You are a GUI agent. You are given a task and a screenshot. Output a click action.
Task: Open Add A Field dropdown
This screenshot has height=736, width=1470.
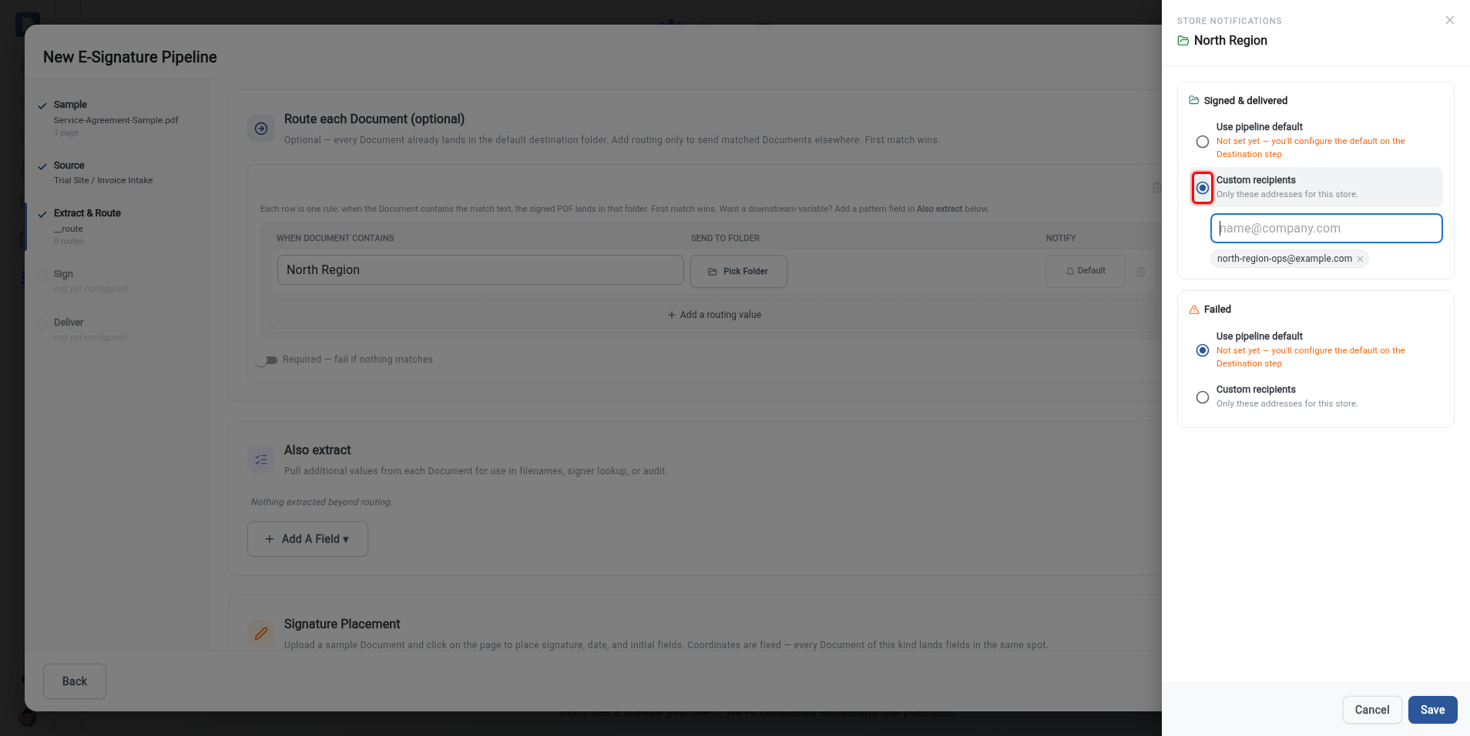pyautogui.click(x=307, y=539)
